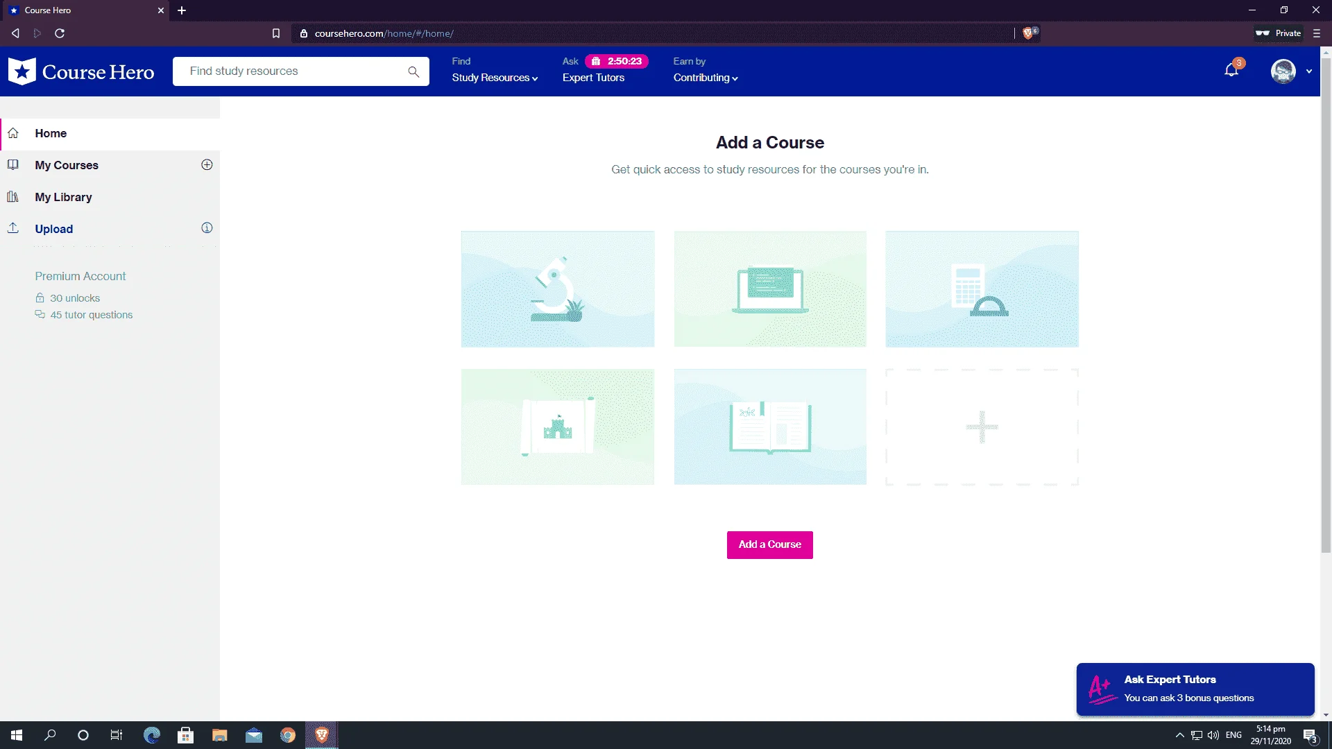Open the Ask Expert Tutors popup
Viewport: 1332px width, 749px height.
pyautogui.click(x=1195, y=689)
